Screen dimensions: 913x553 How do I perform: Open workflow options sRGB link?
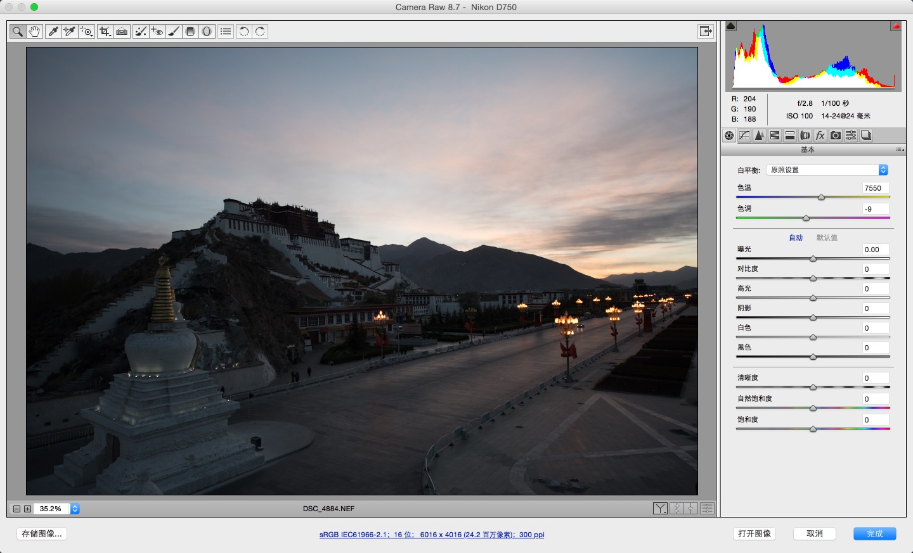[x=432, y=535]
